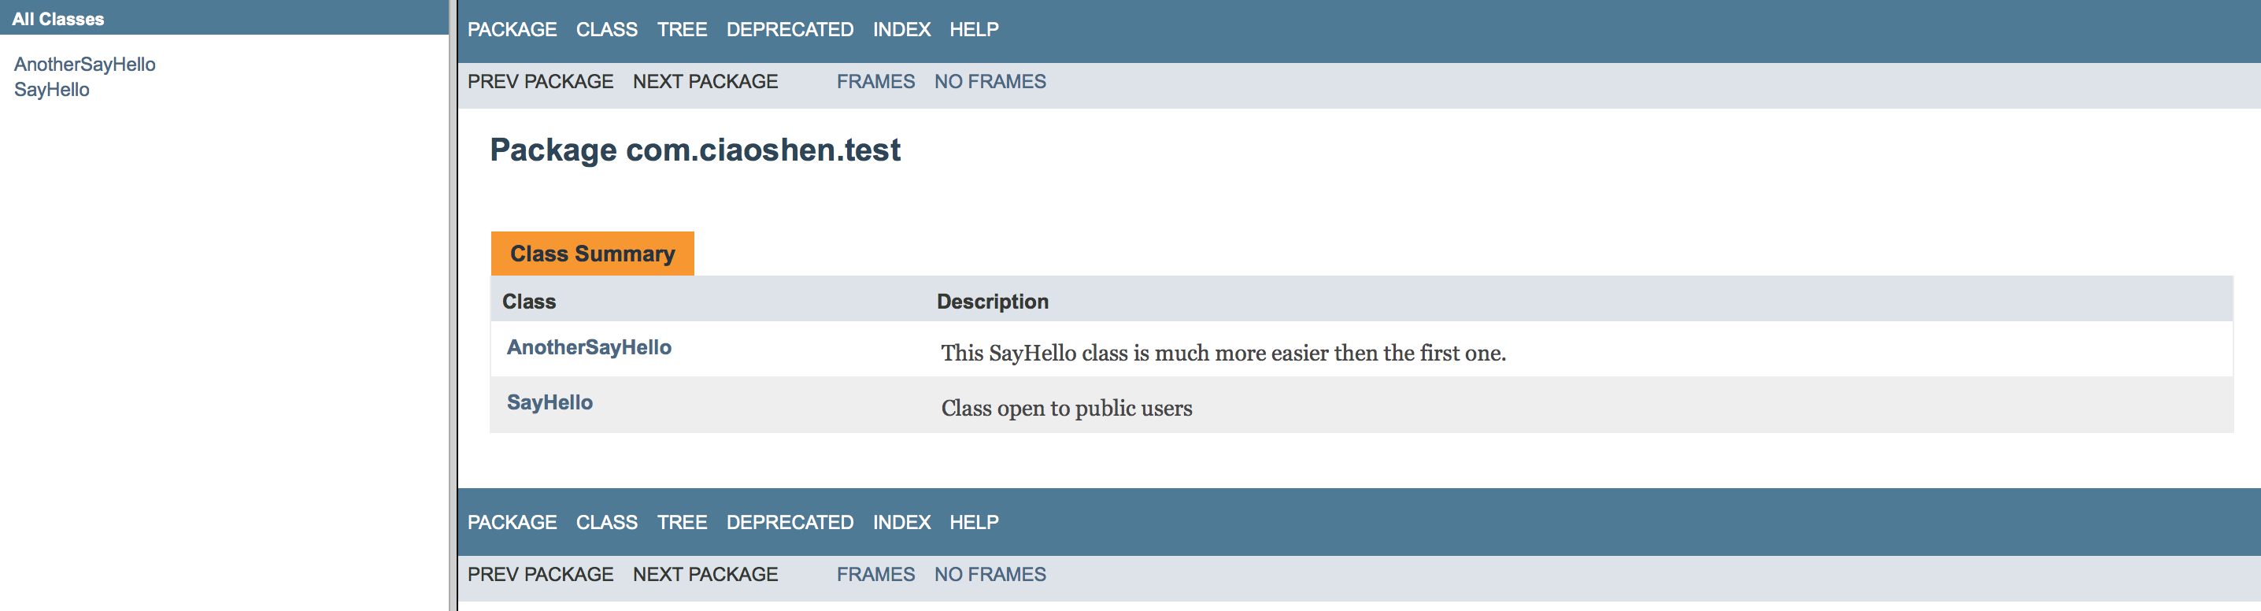Open SayHello class in summary table
Screen dimensions: 2261x611
tap(550, 403)
